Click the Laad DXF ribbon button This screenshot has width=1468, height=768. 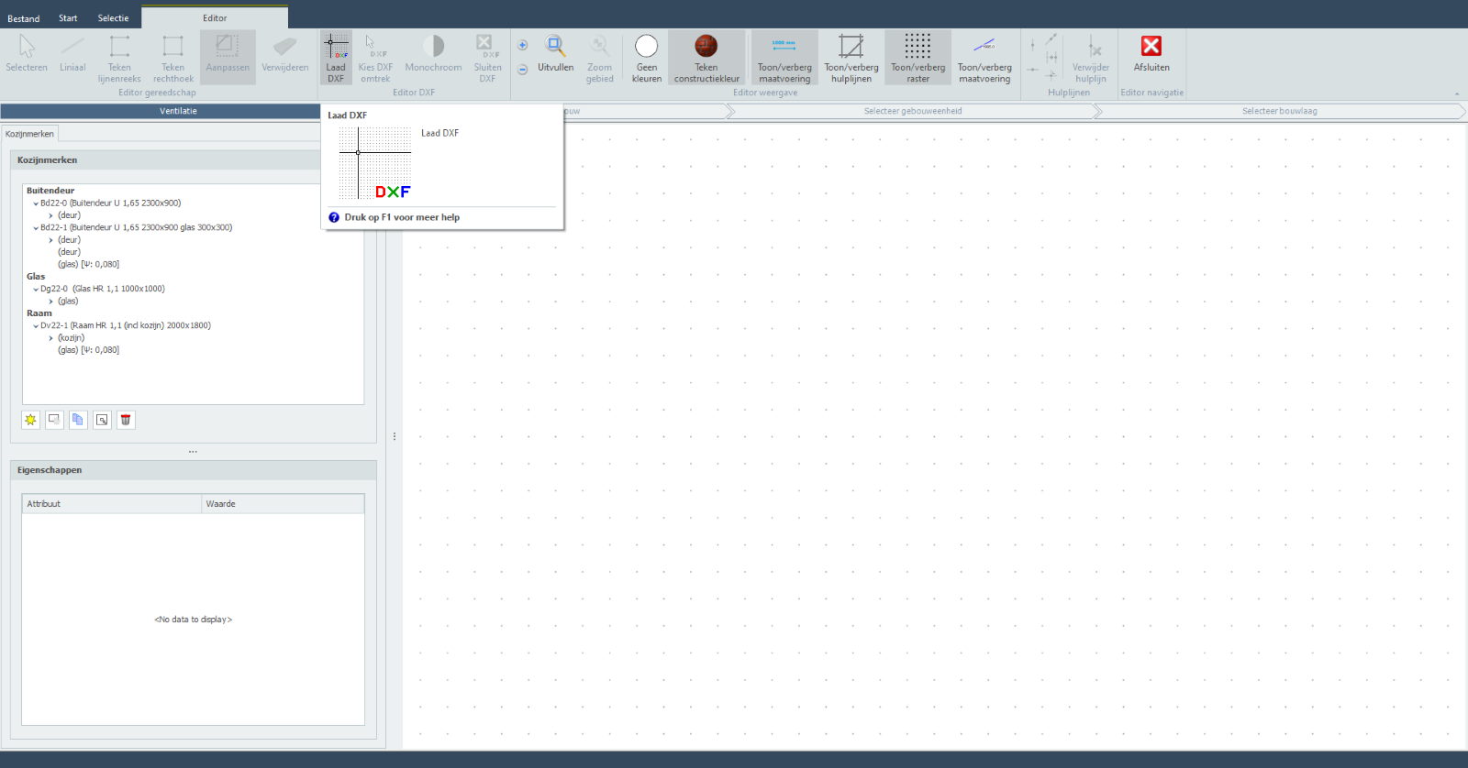pyautogui.click(x=336, y=57)
